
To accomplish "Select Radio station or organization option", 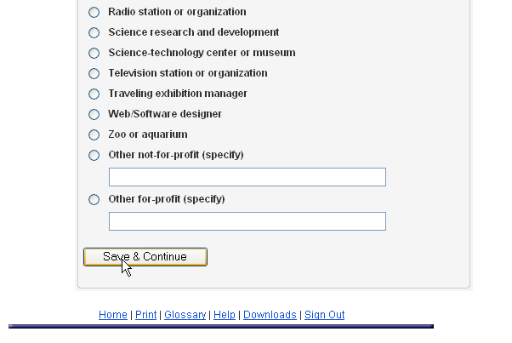I will (x=94, y=13).
